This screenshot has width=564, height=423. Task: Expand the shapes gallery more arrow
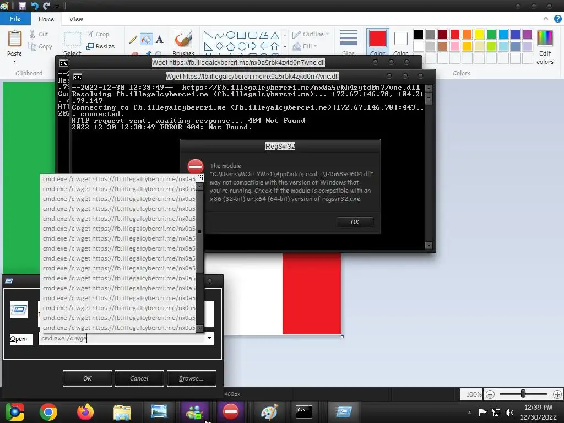pos(285,47)
